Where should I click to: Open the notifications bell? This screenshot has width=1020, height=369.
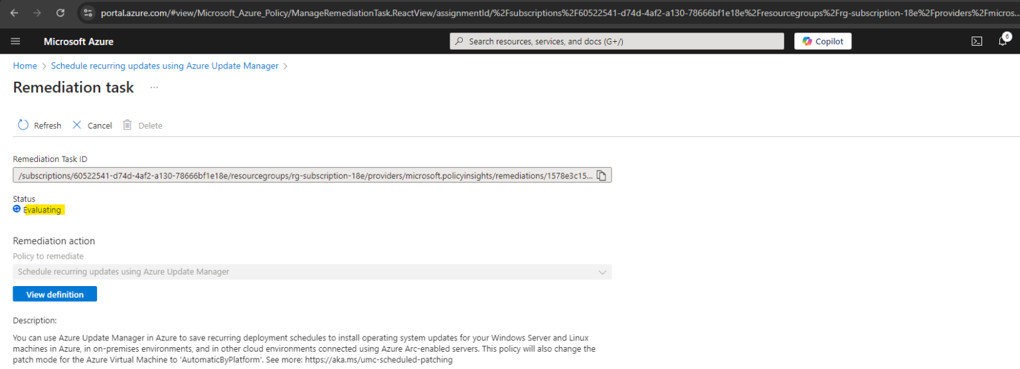(x=1003, y=41)
